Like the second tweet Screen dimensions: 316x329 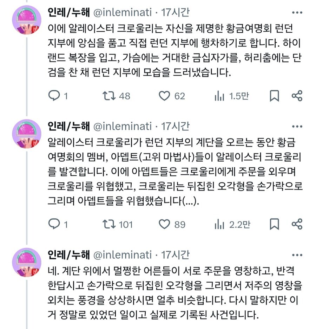coord(164,223)
